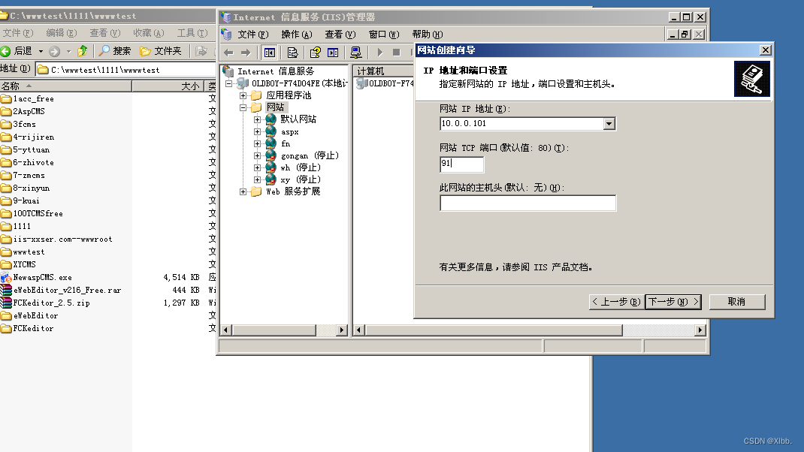This screenshot has width=804, height=452.
Task: Click the 下一步(N) button
Action: (x=673, y=302)
